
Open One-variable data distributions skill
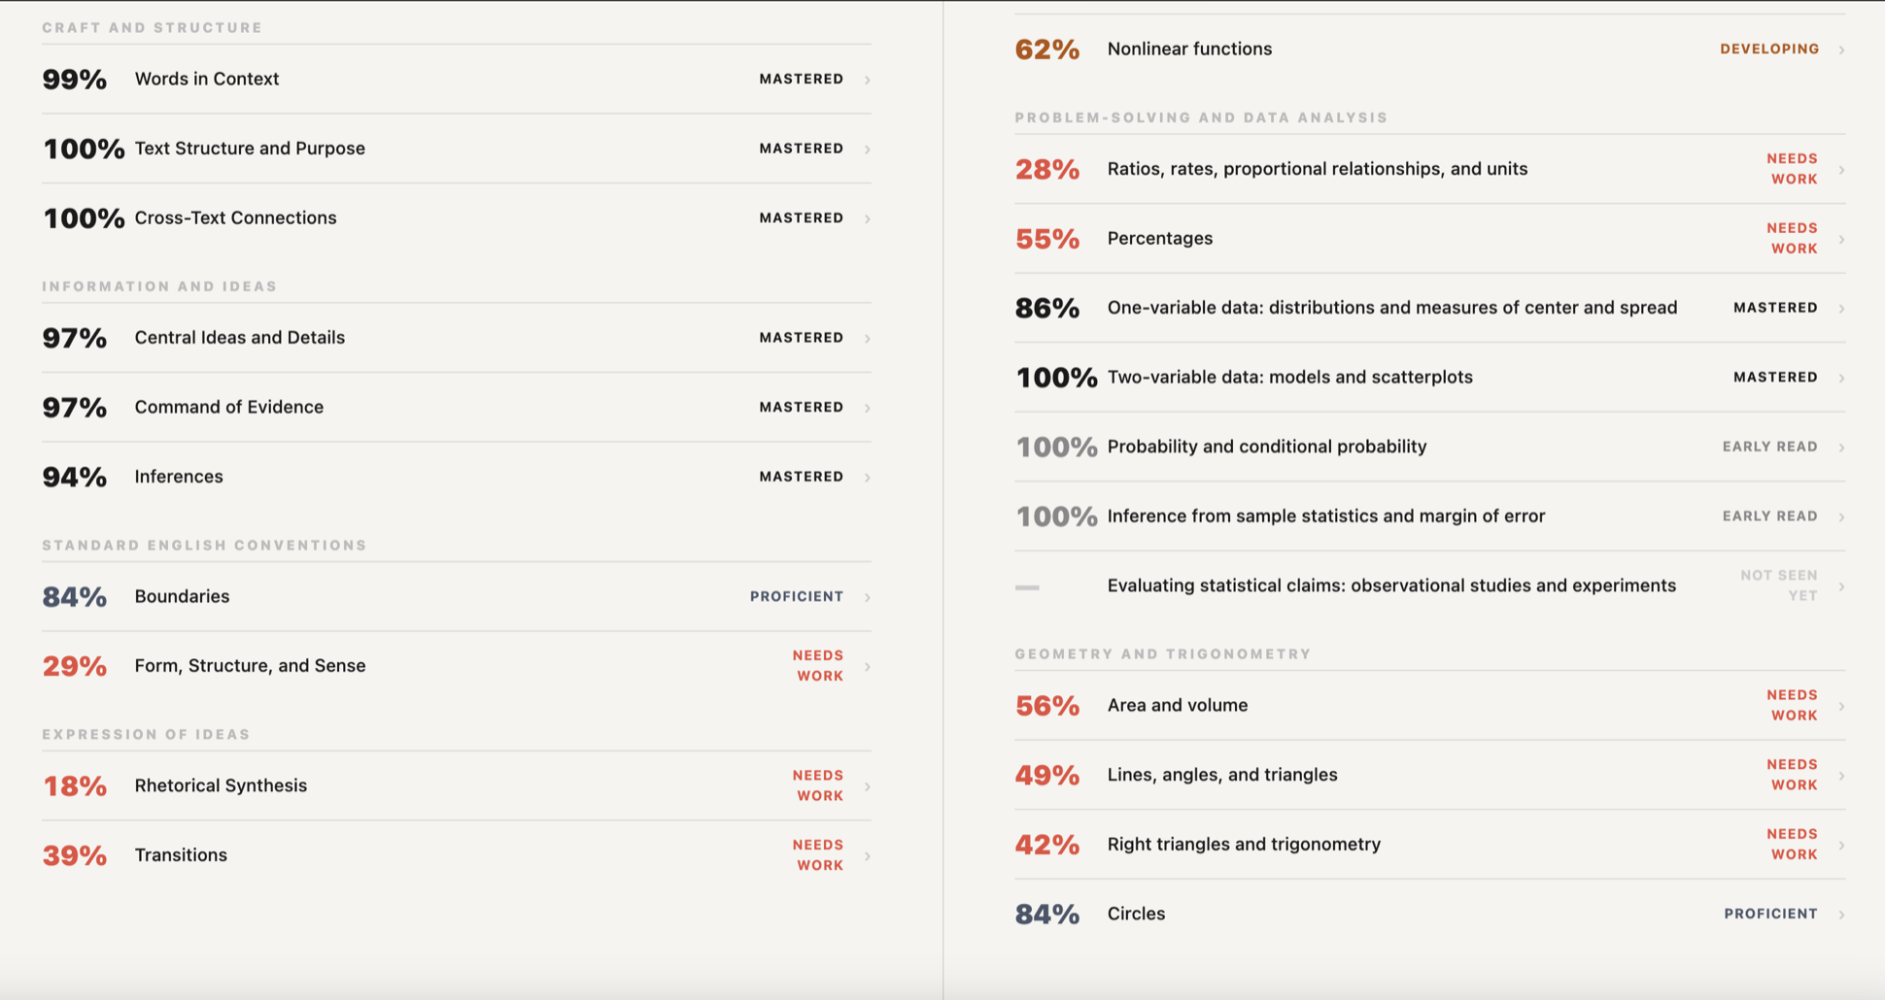pos(1430,308)
